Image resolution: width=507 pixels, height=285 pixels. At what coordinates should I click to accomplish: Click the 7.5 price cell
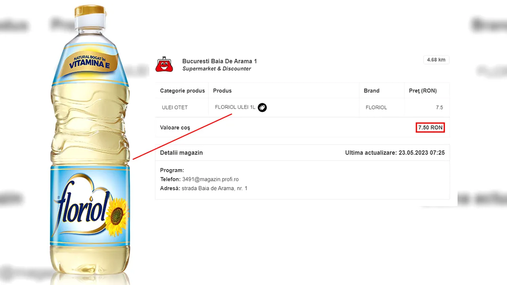pyautogui.click(x=439, y=107)
